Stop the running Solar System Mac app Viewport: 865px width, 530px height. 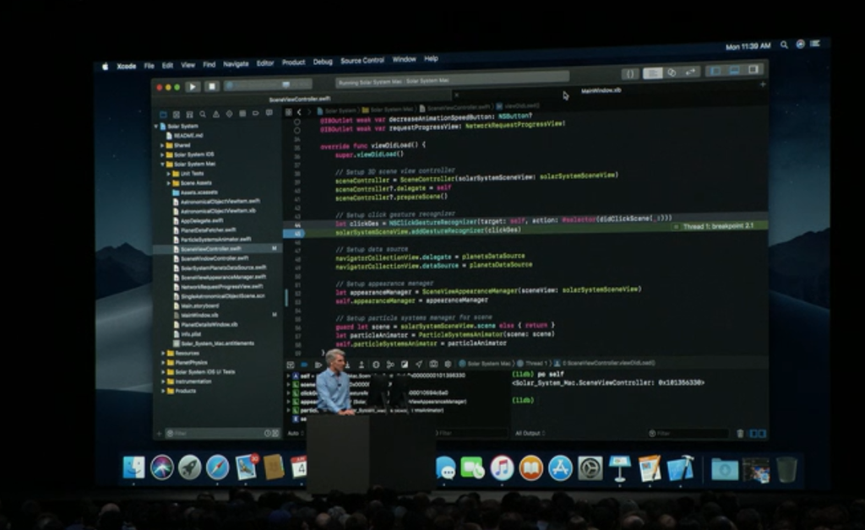[212, 86]
